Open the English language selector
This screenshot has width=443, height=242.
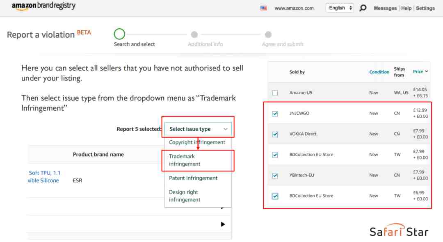click(x=340, y=8)
